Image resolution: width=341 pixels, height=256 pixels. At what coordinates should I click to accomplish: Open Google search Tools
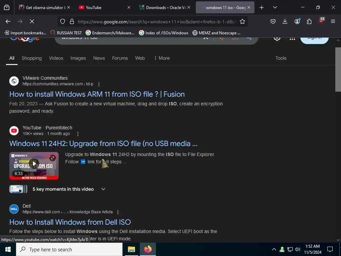pyautogui.click(x=281, y=58)
